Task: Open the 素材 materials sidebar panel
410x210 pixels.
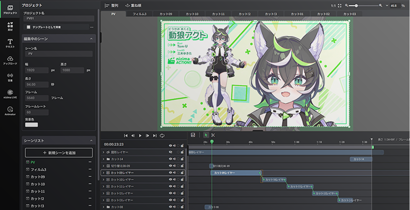Action: [10, 26]
